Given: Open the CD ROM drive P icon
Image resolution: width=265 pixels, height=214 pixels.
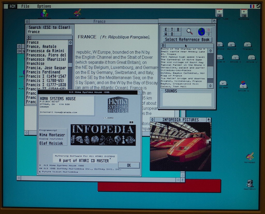Looking at the screenshot, I should pos(223,85).
